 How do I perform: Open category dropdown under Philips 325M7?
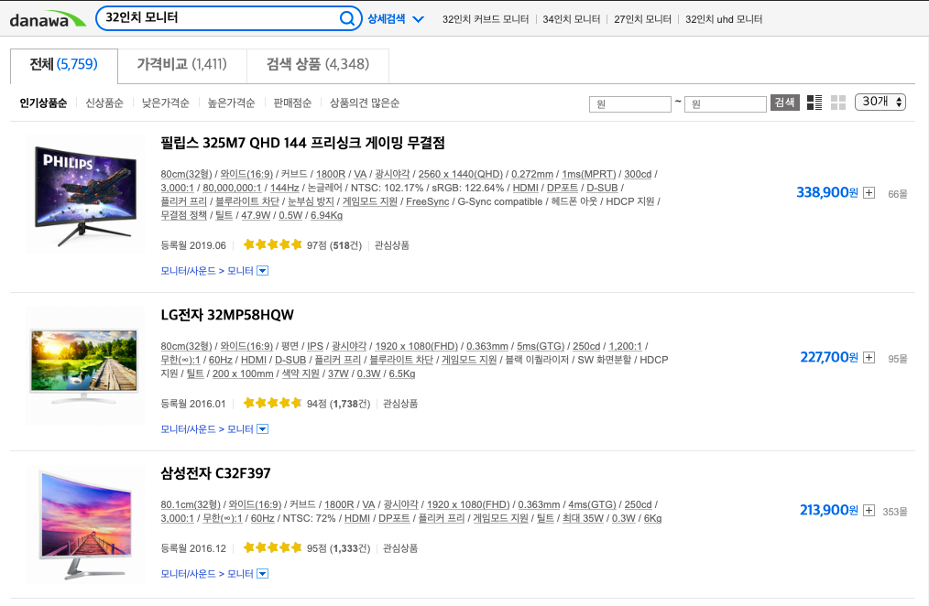click(x=263, y=270)
